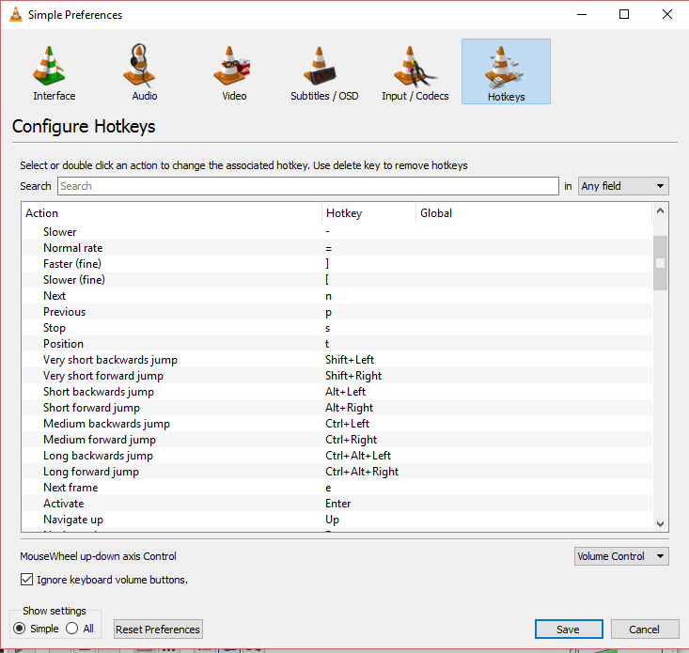The height and width of the screenshot is (653, 689).
Task: Select the Simple settings radio button
Action: [19, 629]
